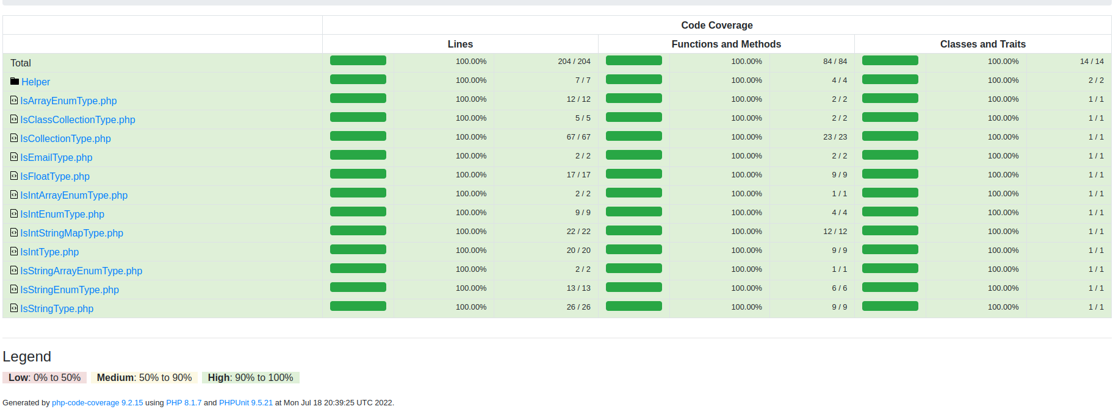Click the file icon beside IsClassCollectionType.php
1113x409 pixels.
tap(14, 119)
